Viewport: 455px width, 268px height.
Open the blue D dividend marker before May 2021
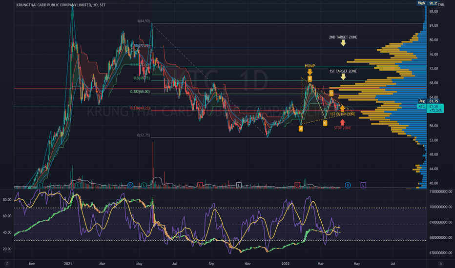(130, 185)
